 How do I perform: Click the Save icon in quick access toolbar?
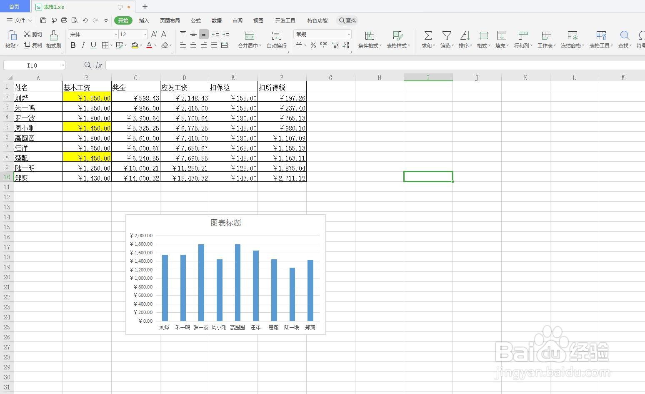click(x=43, y=20)
